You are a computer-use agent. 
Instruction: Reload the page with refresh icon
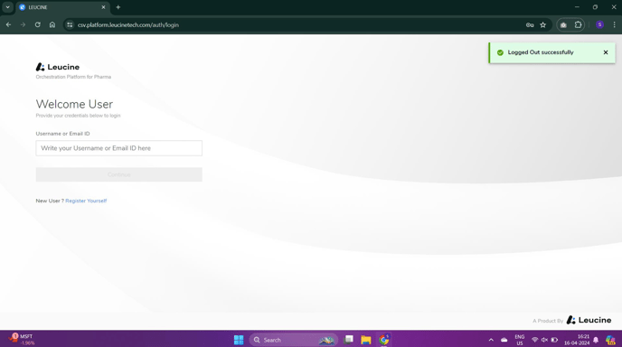click(38, 24)
